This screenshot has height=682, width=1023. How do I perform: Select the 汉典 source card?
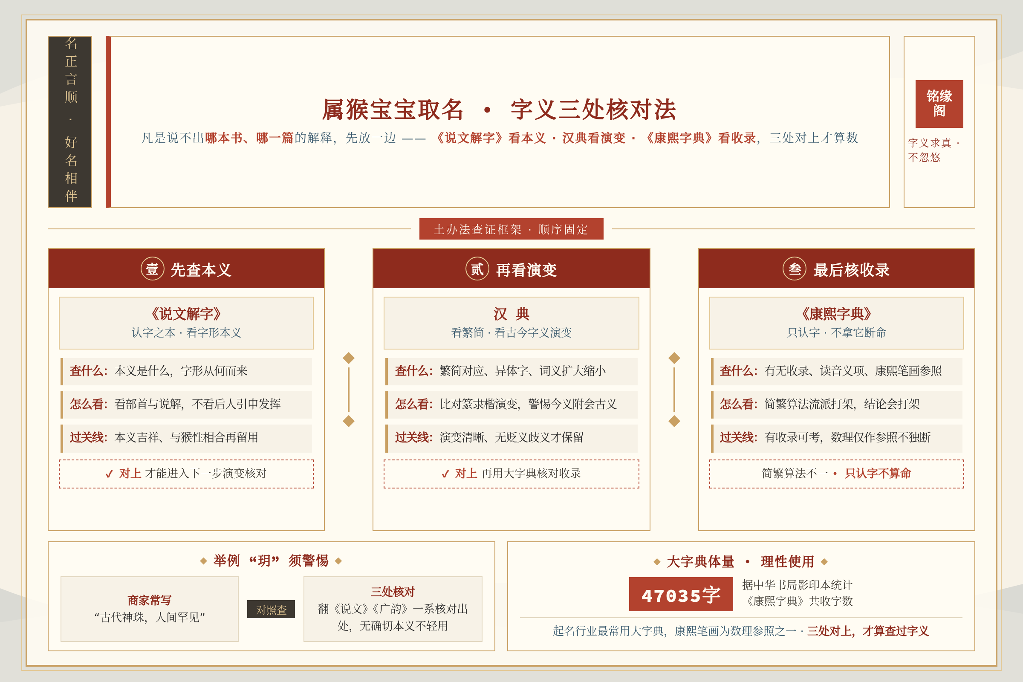(511, 323)
